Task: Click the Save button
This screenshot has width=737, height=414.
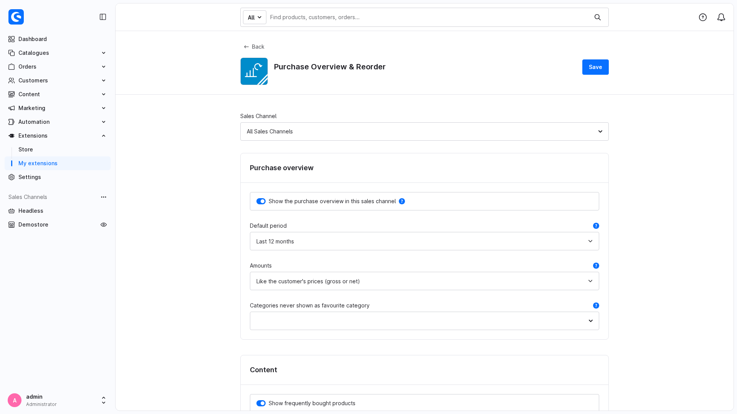Action: coord(595,67)
